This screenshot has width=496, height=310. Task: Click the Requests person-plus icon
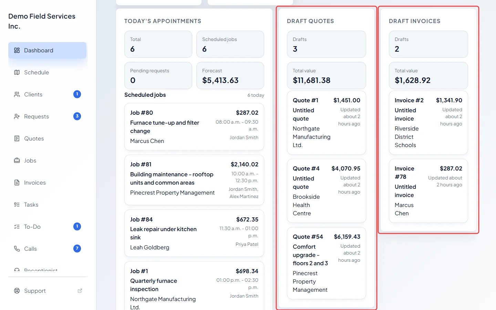click(x=17, y=116)
